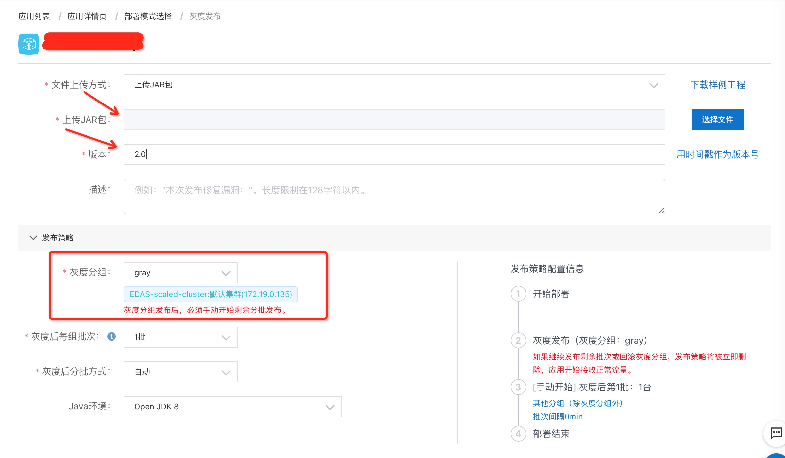This screenshot has height=458, width=785.
Task: Focus the 描述 text area
Action: pos(394,196)
